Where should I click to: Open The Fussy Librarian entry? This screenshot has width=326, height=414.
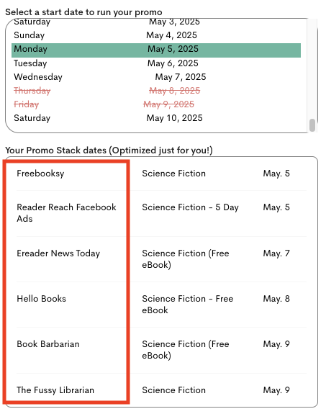pyautogui.click(x=55, y=390)
